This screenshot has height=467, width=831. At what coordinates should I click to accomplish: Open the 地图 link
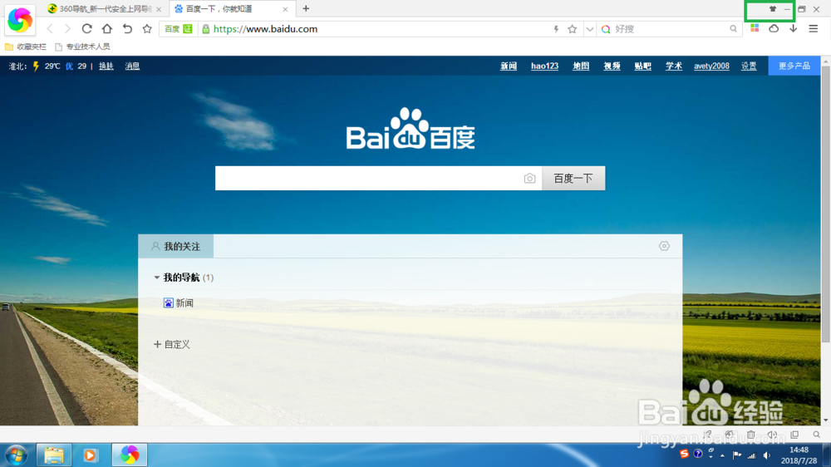581,66
